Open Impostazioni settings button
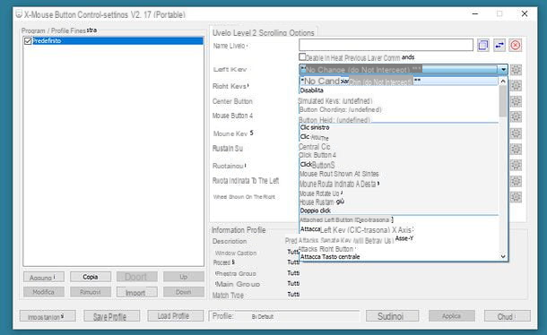547x335 pixels. [x=48, y=316]
